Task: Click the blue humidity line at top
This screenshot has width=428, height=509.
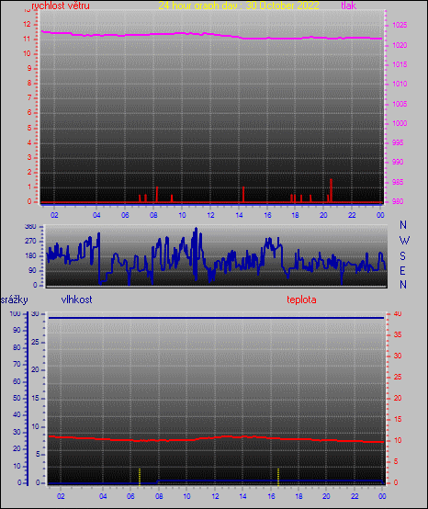Action: coord(216,318)
